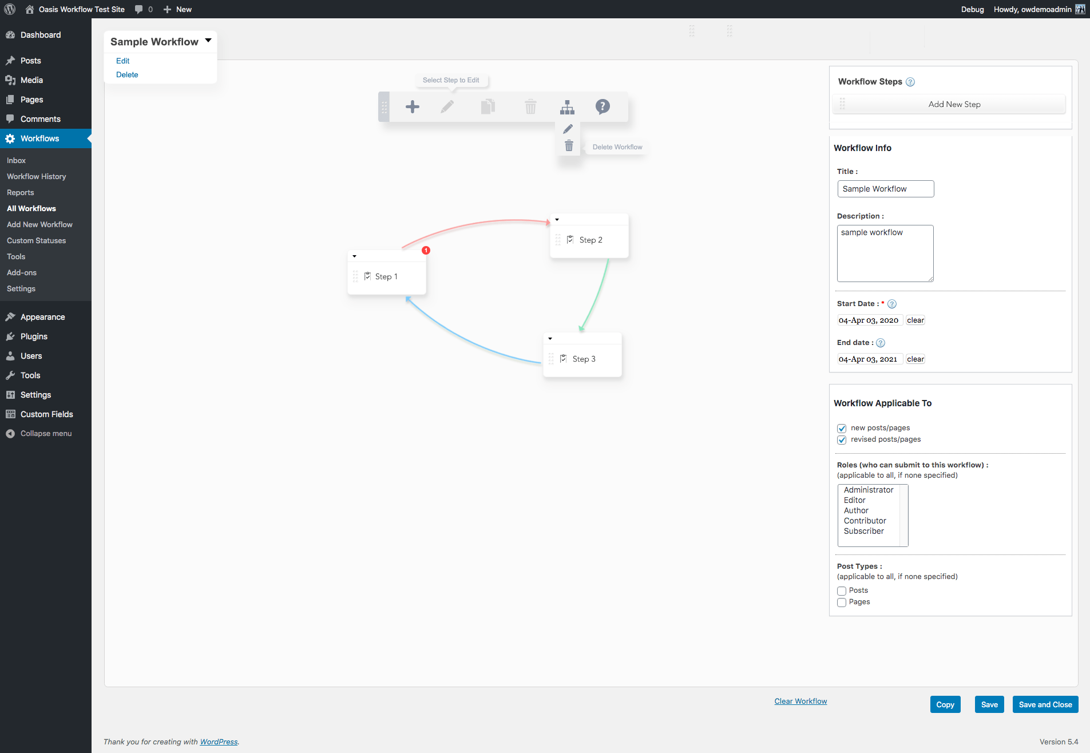Screen dimensions: 1090x753
Task: Click the workflow hierarchy icon in toolbar
Action: tap(567, 107)
